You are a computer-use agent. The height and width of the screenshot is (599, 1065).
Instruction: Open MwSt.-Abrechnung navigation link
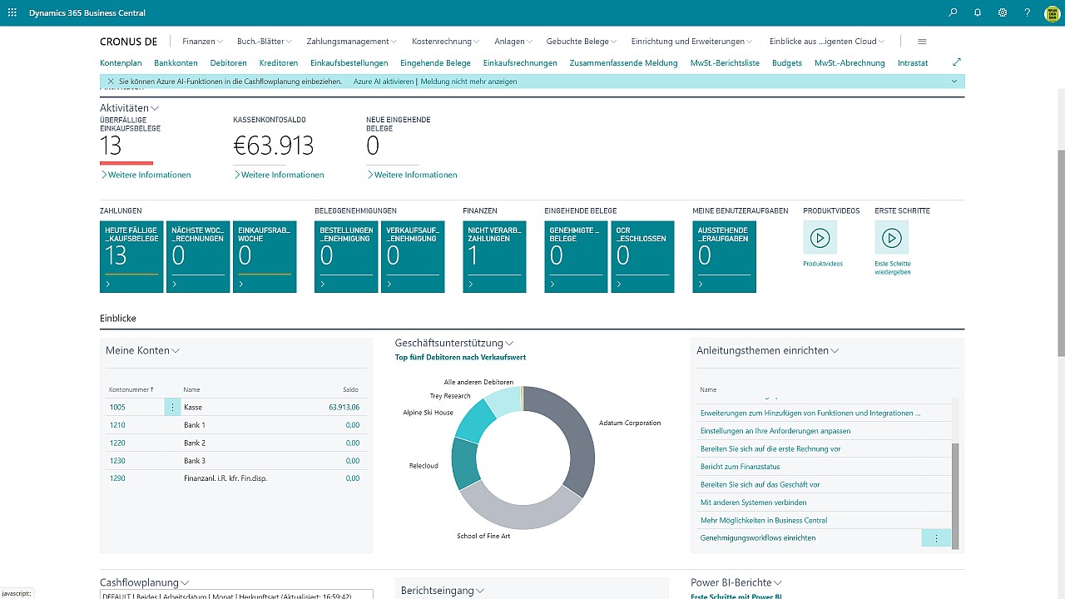pyautogui.click(x=850, y=63)
